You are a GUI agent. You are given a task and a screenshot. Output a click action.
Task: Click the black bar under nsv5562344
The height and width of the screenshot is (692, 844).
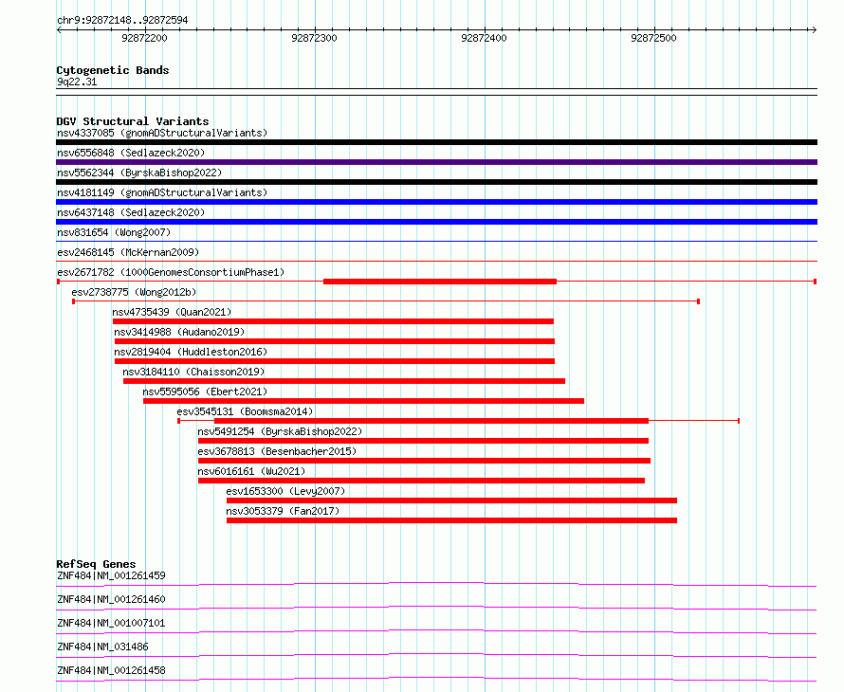pos(436,182)
